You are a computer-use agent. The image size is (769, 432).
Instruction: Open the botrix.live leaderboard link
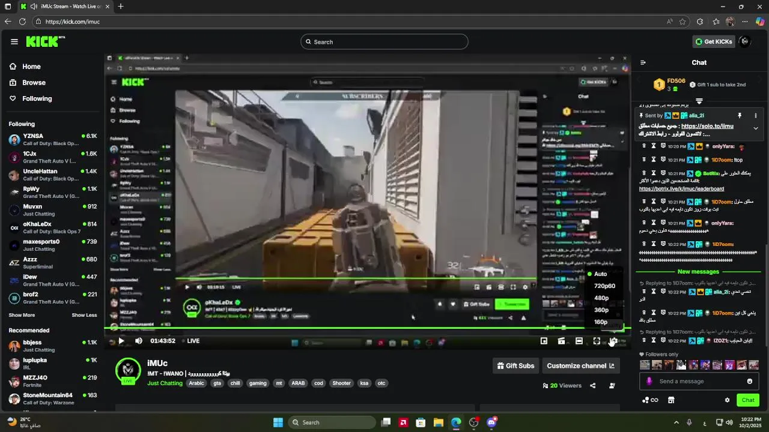tap(681, 189)
